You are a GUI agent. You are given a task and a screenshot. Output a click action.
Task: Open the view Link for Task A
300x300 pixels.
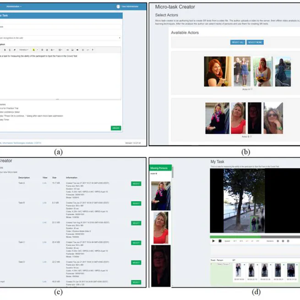click(x=44, y=183)
